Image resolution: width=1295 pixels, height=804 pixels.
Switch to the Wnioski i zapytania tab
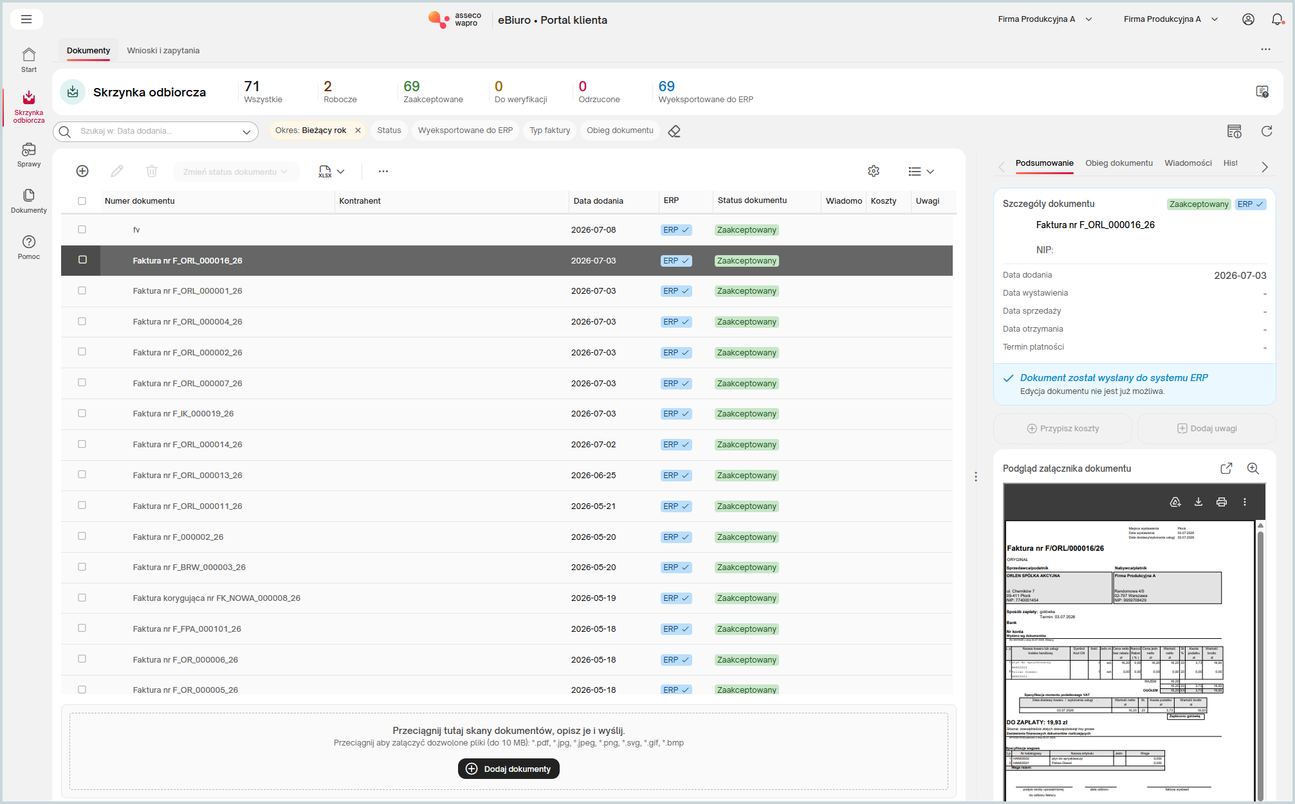pyautogui.click(x=163, y=51)
